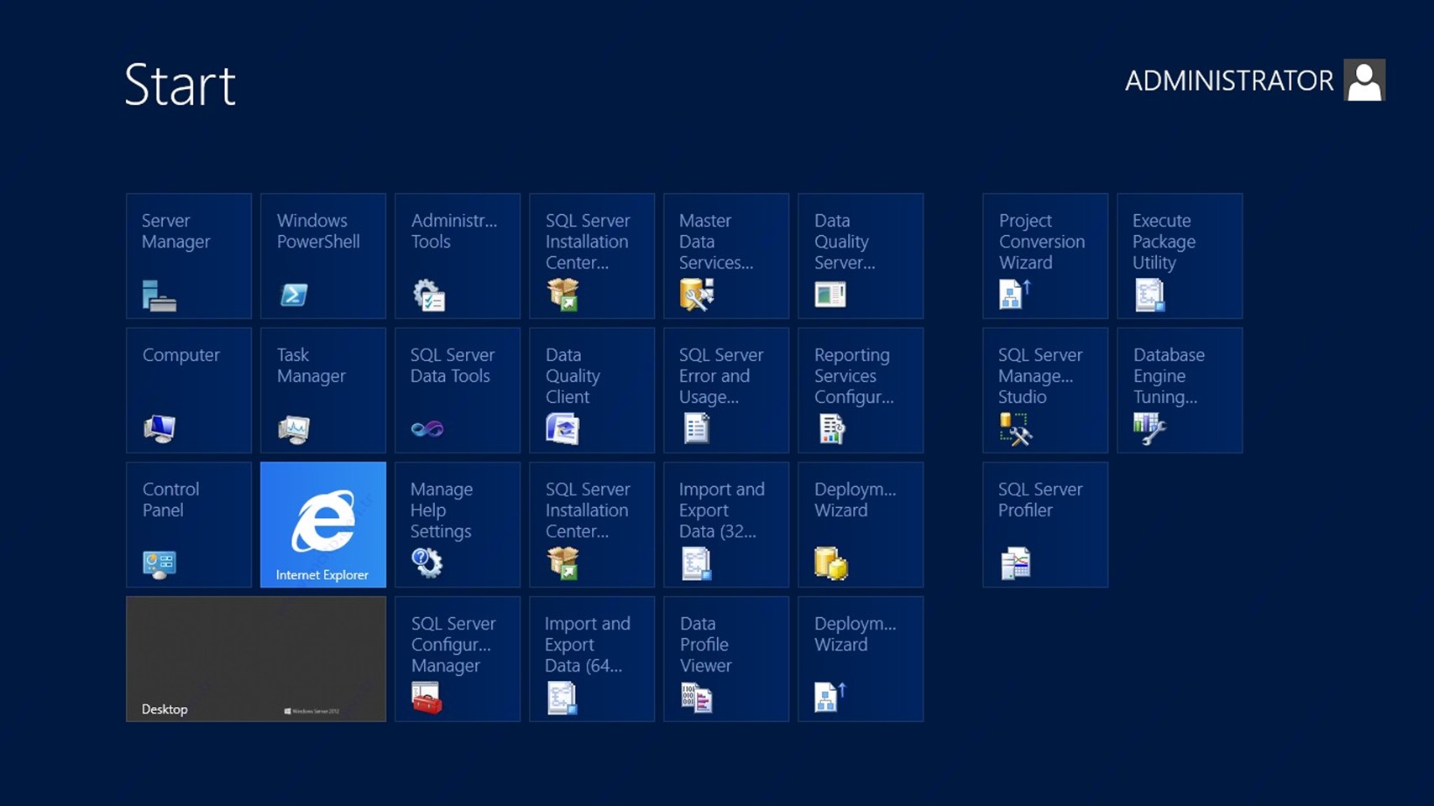Screen dimensions: 1434x806
Task: Open the Computer tile
Action: click(189, 390)
